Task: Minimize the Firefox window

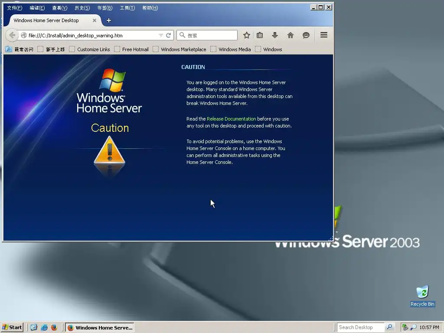Action: 313,7
